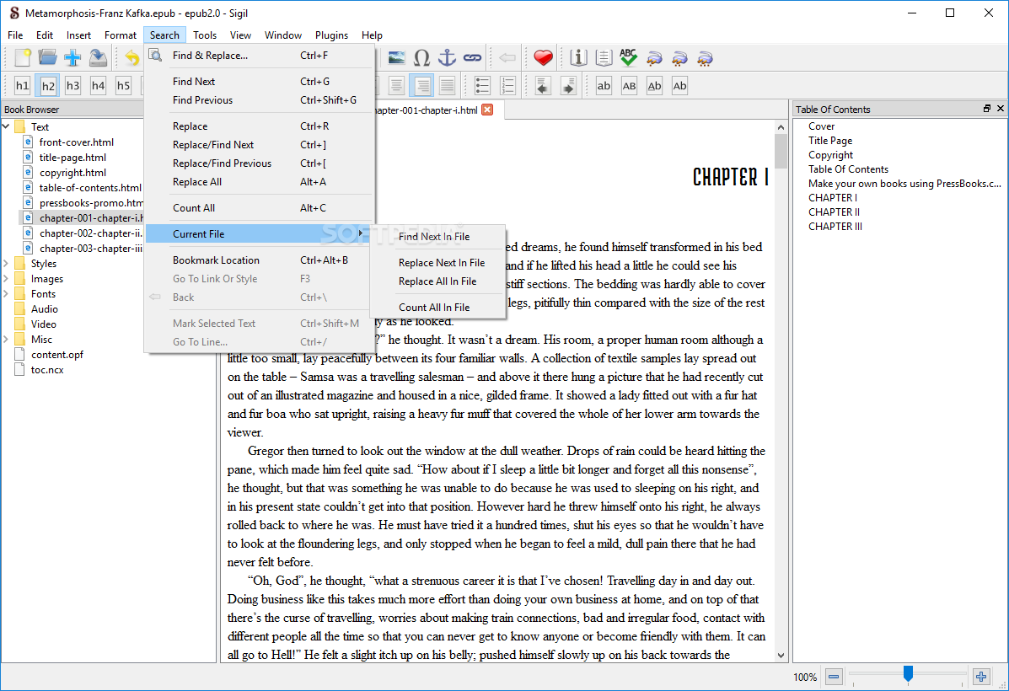1009x691 pixels.
Task: Jump to Title Page in Table Of Contents
Action: point(830,140)
